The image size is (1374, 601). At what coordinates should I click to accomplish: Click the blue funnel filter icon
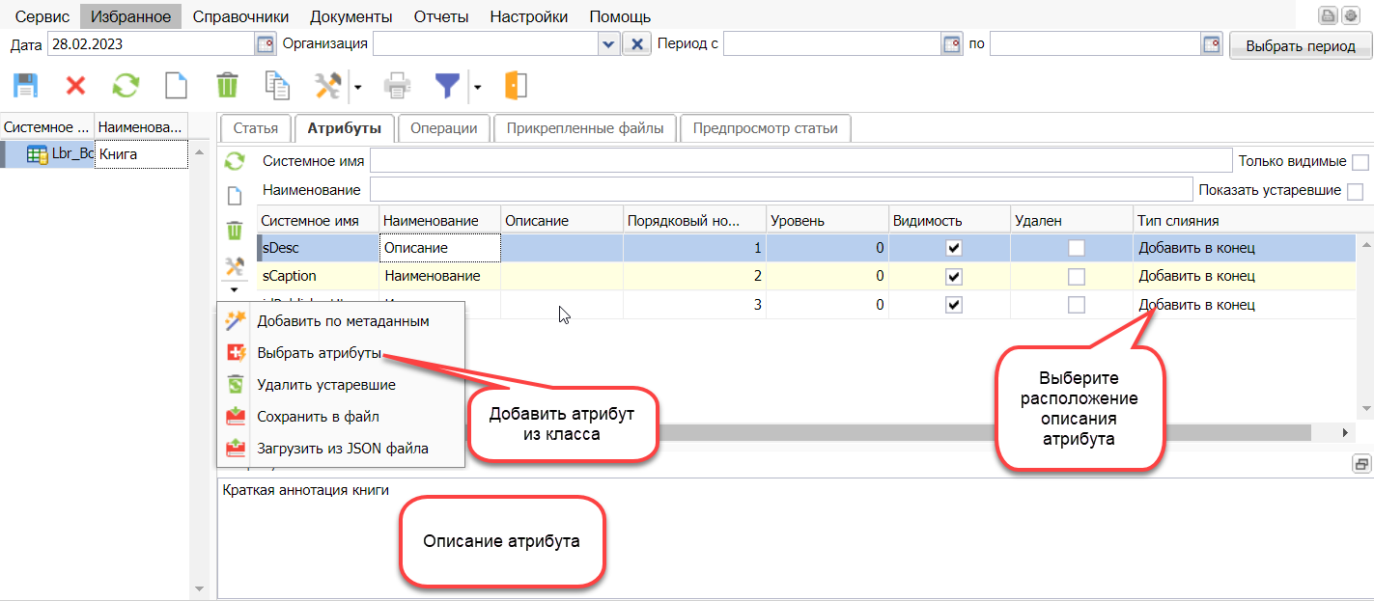[x=446, y=86]
